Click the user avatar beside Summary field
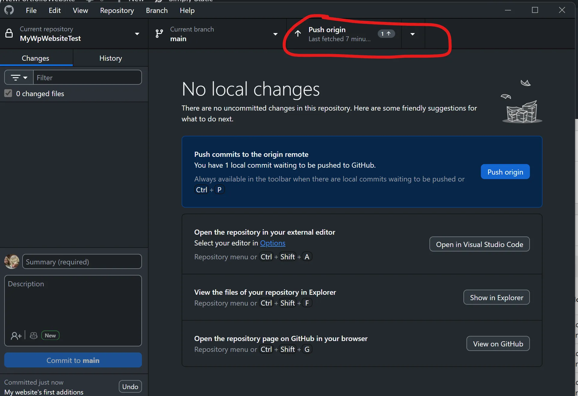This screenshot has width=578, height=396. (x=12, y=261)
